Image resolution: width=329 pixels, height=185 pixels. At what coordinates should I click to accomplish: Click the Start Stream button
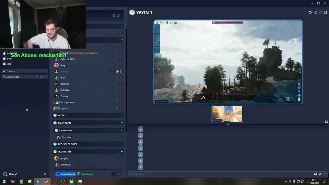(x=85, y=174)
